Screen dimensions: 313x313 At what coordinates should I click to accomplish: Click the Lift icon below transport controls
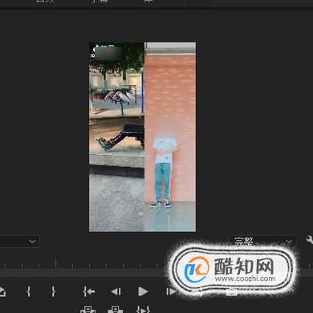tap(88, 309)
